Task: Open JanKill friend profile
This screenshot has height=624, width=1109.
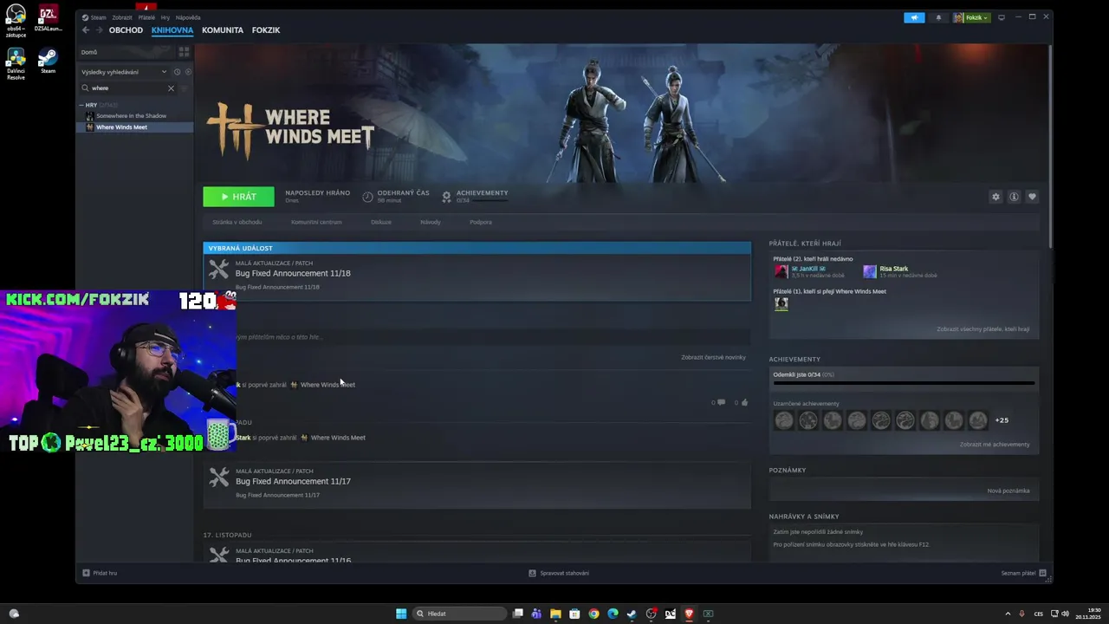Action: (808, 271)
